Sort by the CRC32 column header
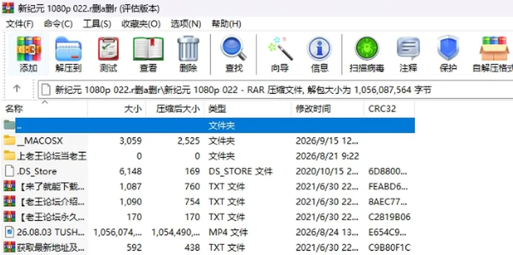 (x=389, y=109)
